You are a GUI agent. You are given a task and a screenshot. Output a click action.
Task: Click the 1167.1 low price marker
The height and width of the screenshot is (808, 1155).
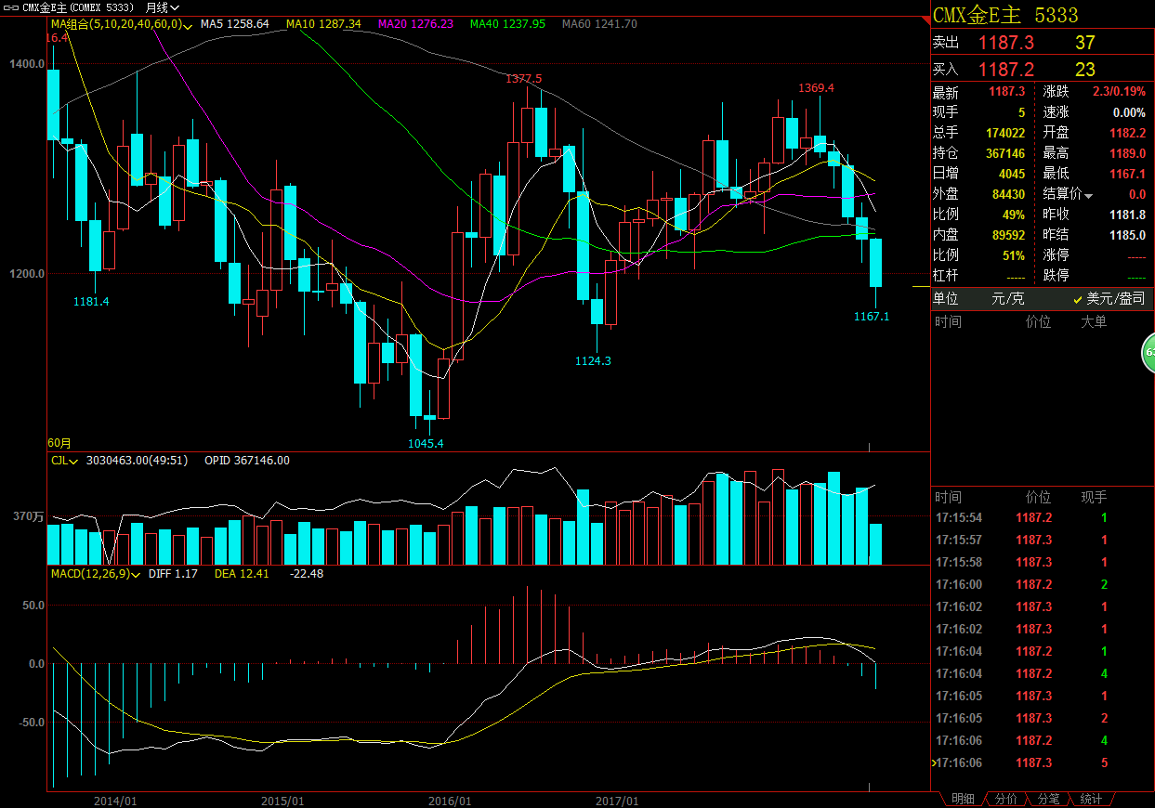[872, 317]
